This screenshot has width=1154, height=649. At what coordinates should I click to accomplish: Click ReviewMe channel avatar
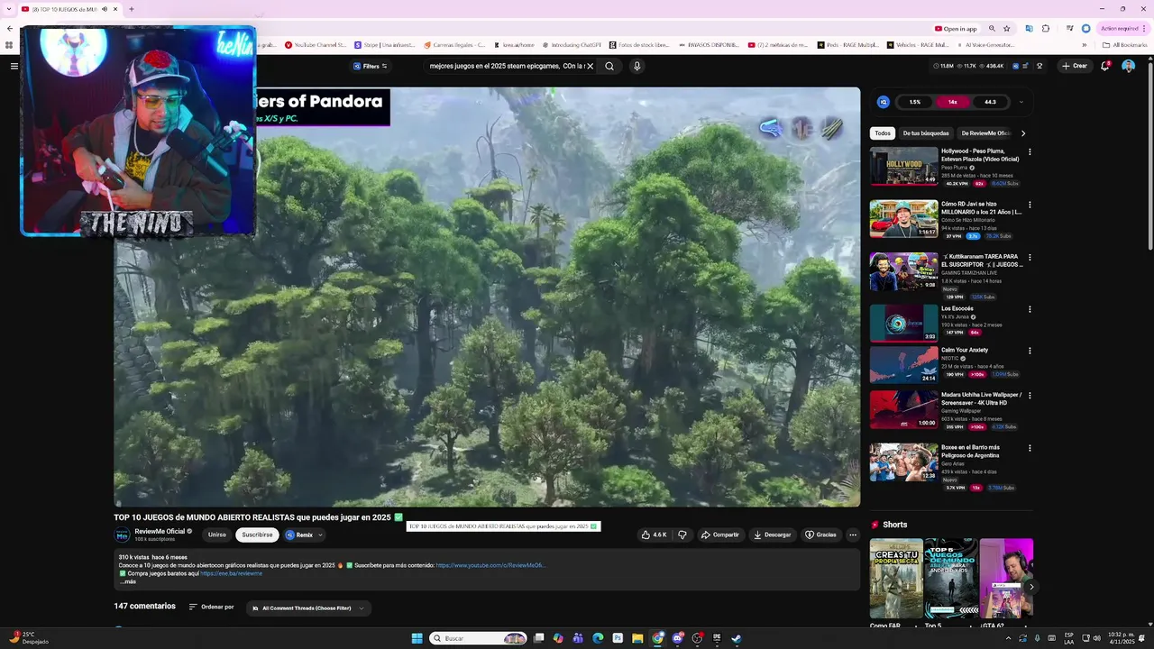(122, 535)
